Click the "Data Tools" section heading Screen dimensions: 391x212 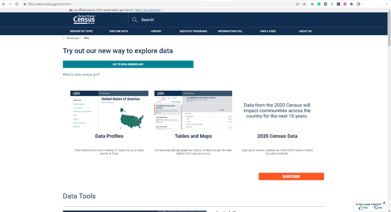[x=79, y=196]
